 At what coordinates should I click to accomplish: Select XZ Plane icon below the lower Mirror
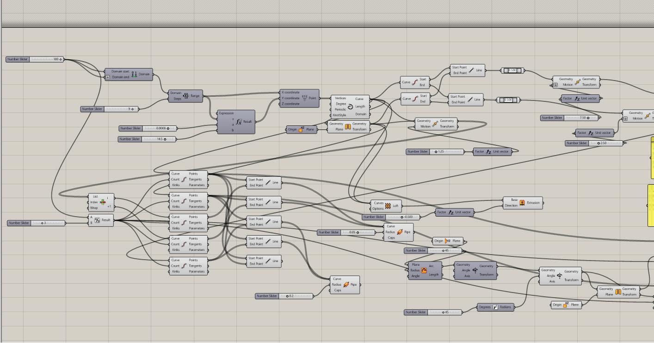[x=567, y=305]
